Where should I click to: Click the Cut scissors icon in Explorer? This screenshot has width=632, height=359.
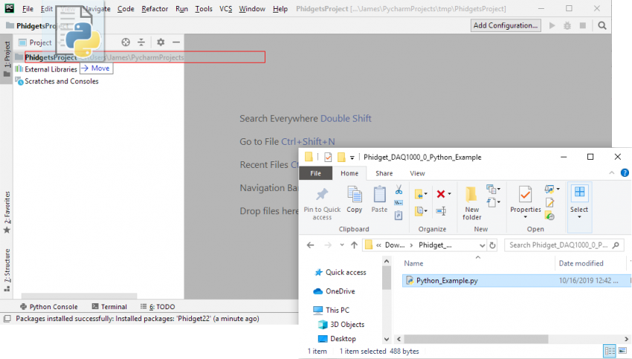pos(399,189)
